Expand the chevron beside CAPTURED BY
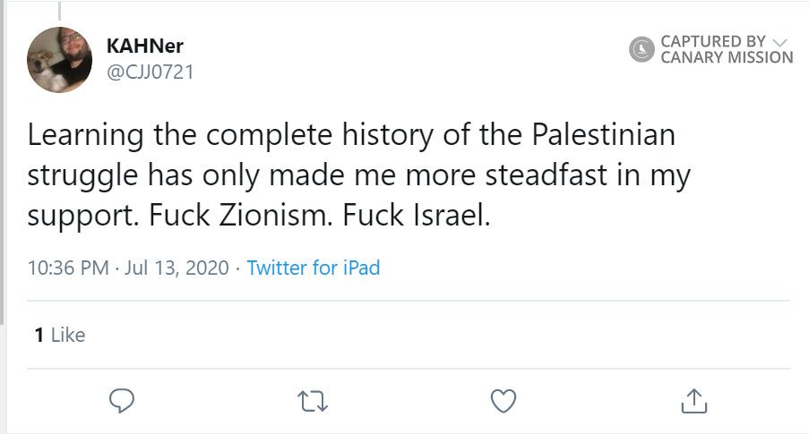 pyautogui.click(x=779, y=41)
